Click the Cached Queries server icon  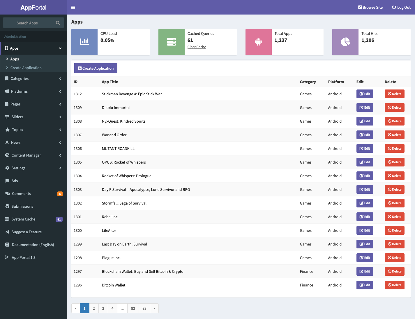tap(171, 42)
